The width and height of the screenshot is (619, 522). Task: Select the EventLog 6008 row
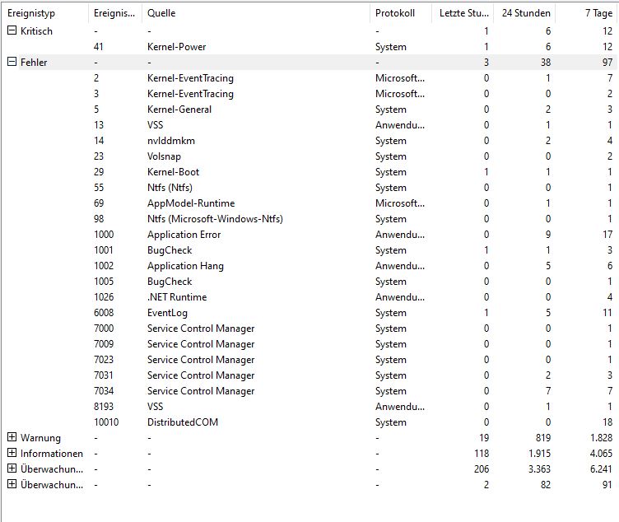309,313
